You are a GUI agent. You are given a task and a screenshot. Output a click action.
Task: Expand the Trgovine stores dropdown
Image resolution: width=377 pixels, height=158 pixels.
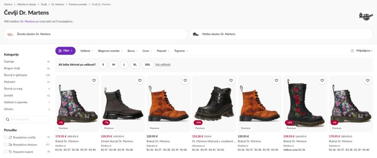[181, 51]
